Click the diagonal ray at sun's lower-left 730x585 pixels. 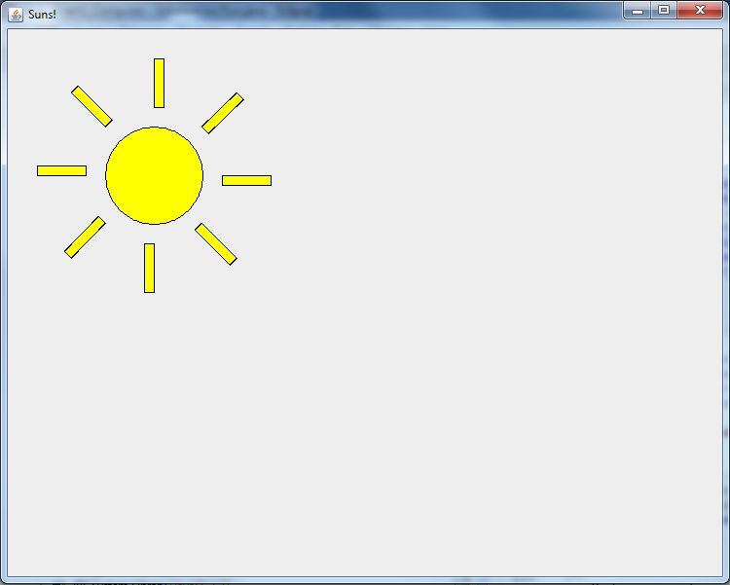[85, 238]
